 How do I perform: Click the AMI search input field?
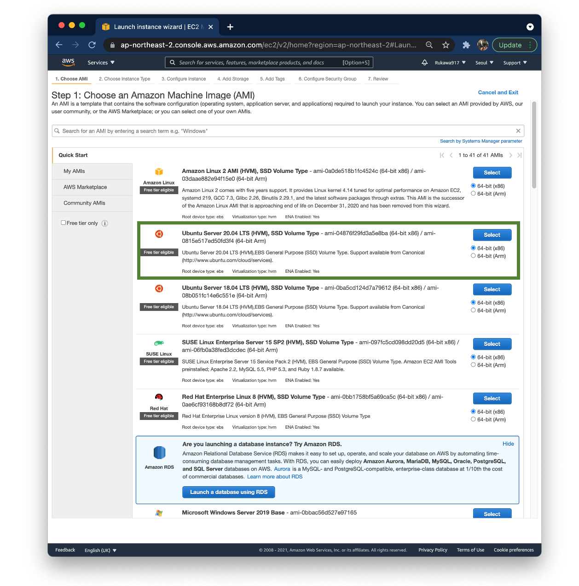tap(288, 131)
